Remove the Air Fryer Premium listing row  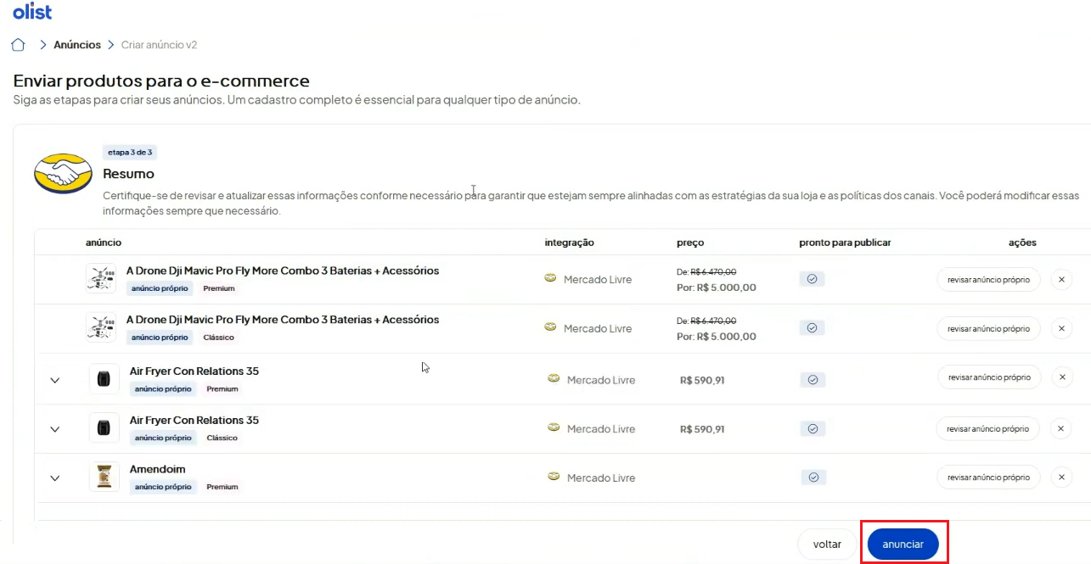pos(1061,377)
